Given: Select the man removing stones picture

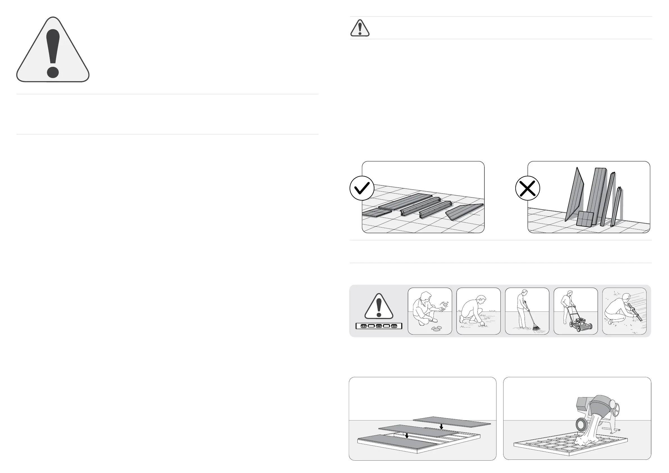Looking at the screenshot, I should point(430,311).
